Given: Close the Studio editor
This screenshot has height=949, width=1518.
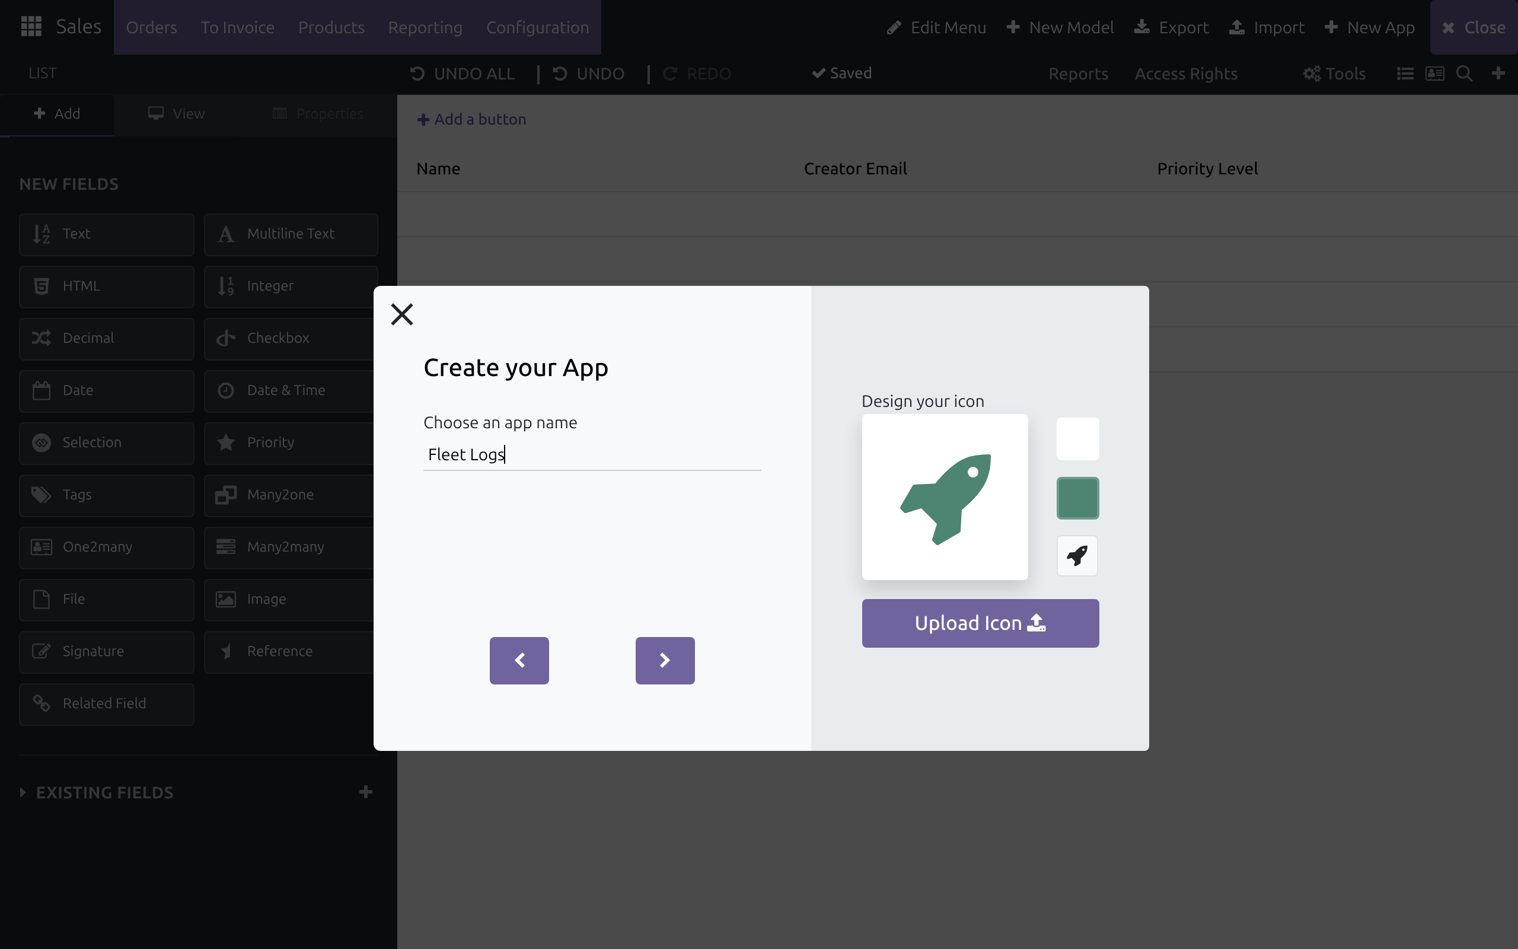Looking at the screenshot, I should tap(1474, 27).
